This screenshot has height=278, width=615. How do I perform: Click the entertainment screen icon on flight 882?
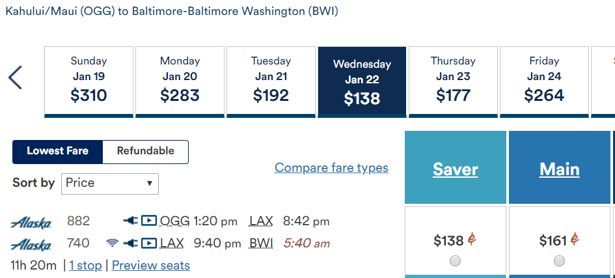point(149,221)
